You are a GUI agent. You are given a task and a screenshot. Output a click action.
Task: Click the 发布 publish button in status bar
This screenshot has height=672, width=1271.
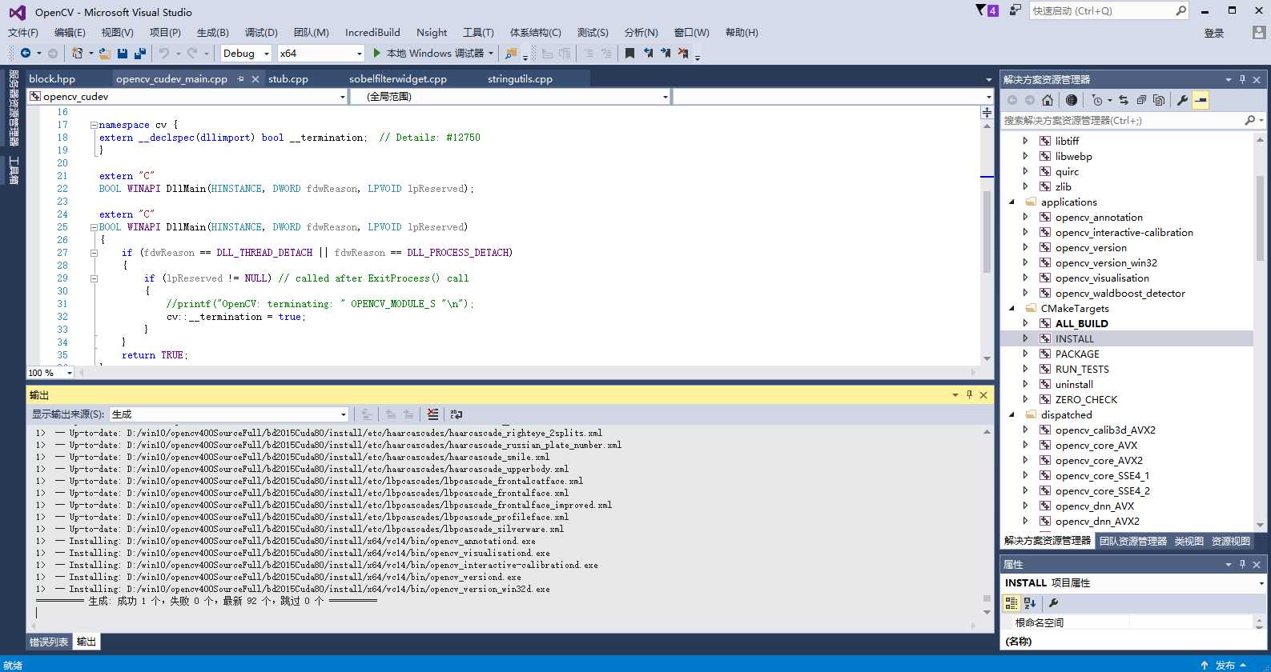click(1225, 665)
